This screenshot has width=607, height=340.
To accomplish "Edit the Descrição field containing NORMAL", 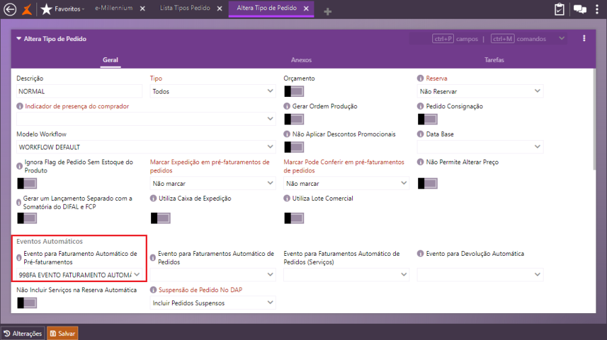I will point(79,91).
